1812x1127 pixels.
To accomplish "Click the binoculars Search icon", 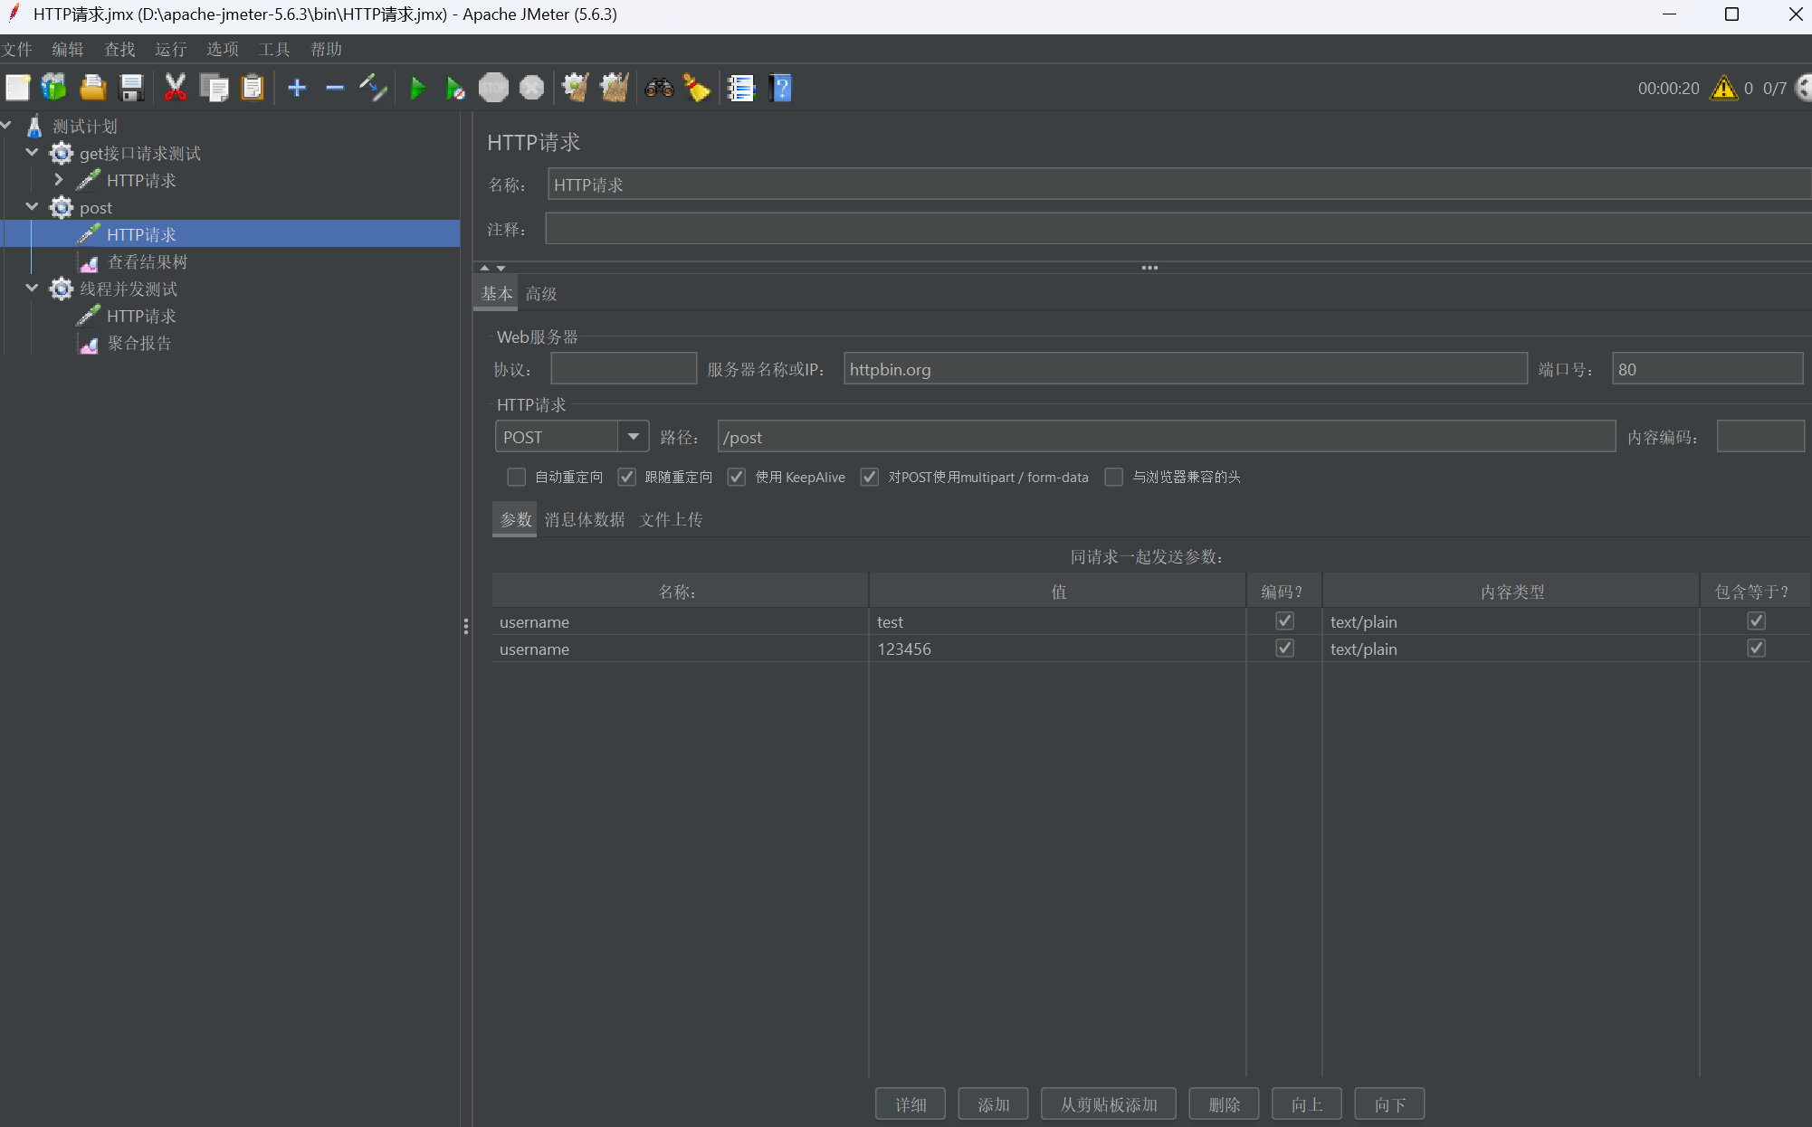I will tap(659, 88).
